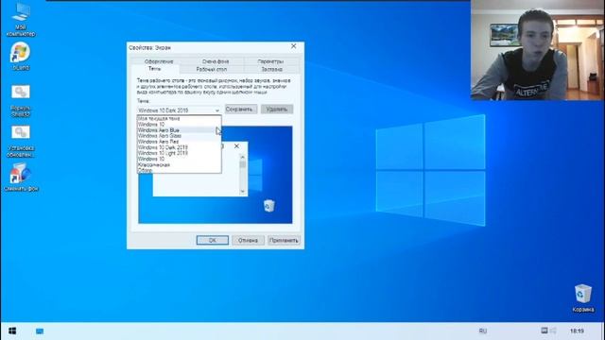Switch to the Темы tab
The width and height of the screenshot is (605, 340).
point(154,69)
